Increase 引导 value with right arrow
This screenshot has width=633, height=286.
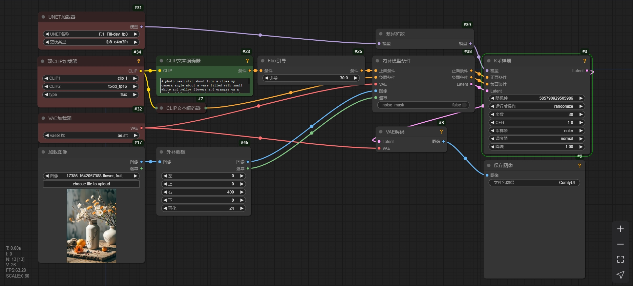click(356, 78)
